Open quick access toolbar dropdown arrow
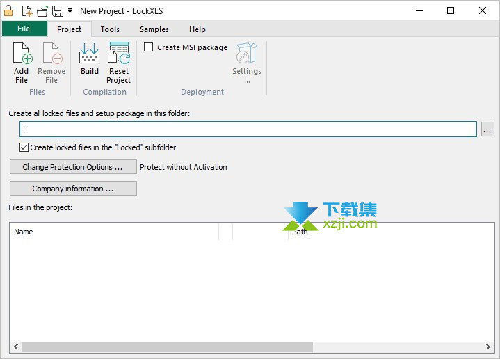500x359 pixels. (x=70, y=11)
